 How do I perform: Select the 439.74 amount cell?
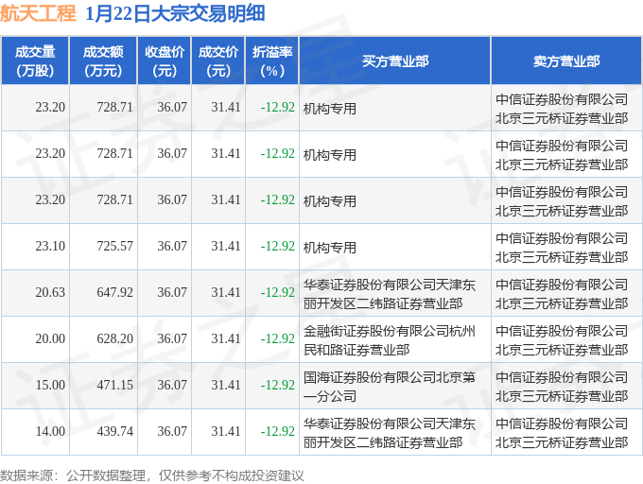pos(103,432)
